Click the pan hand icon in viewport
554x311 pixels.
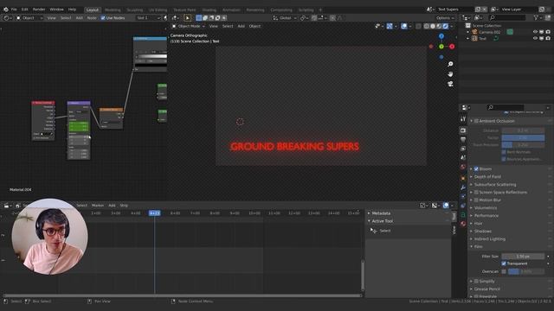tap(450, 74)
